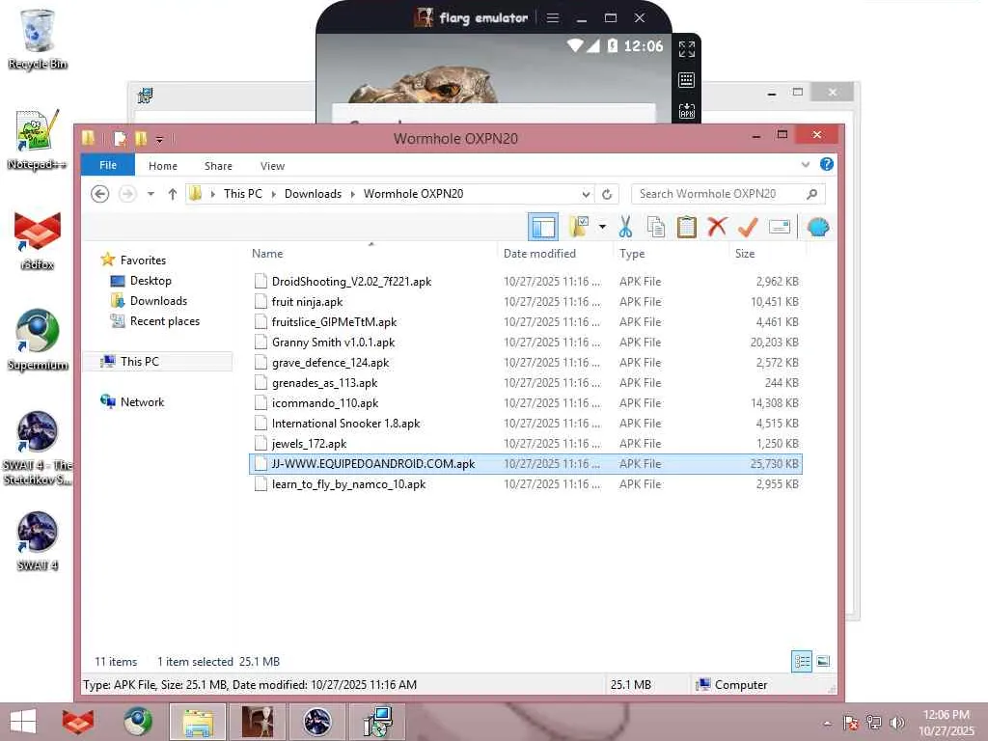Open Windows Start button
The image size is (988, 741).
23,722
